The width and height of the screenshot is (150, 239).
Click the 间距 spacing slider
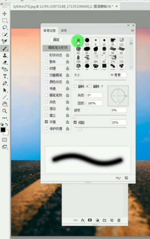pyautogui.click(x=100, y=127)
